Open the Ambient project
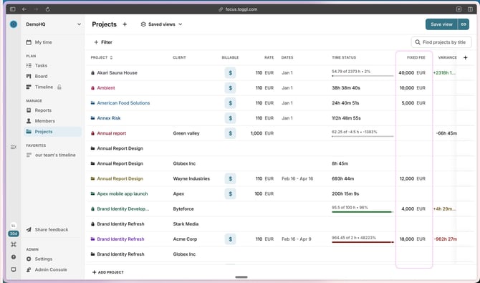Screen dimensions: 480x283 click(x=106, y=88)
